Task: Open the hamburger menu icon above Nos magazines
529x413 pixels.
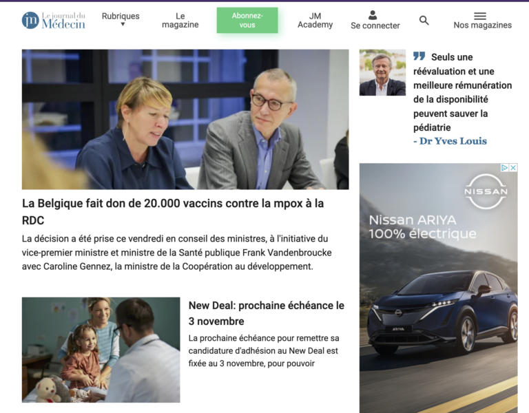Action: [479, 16]
